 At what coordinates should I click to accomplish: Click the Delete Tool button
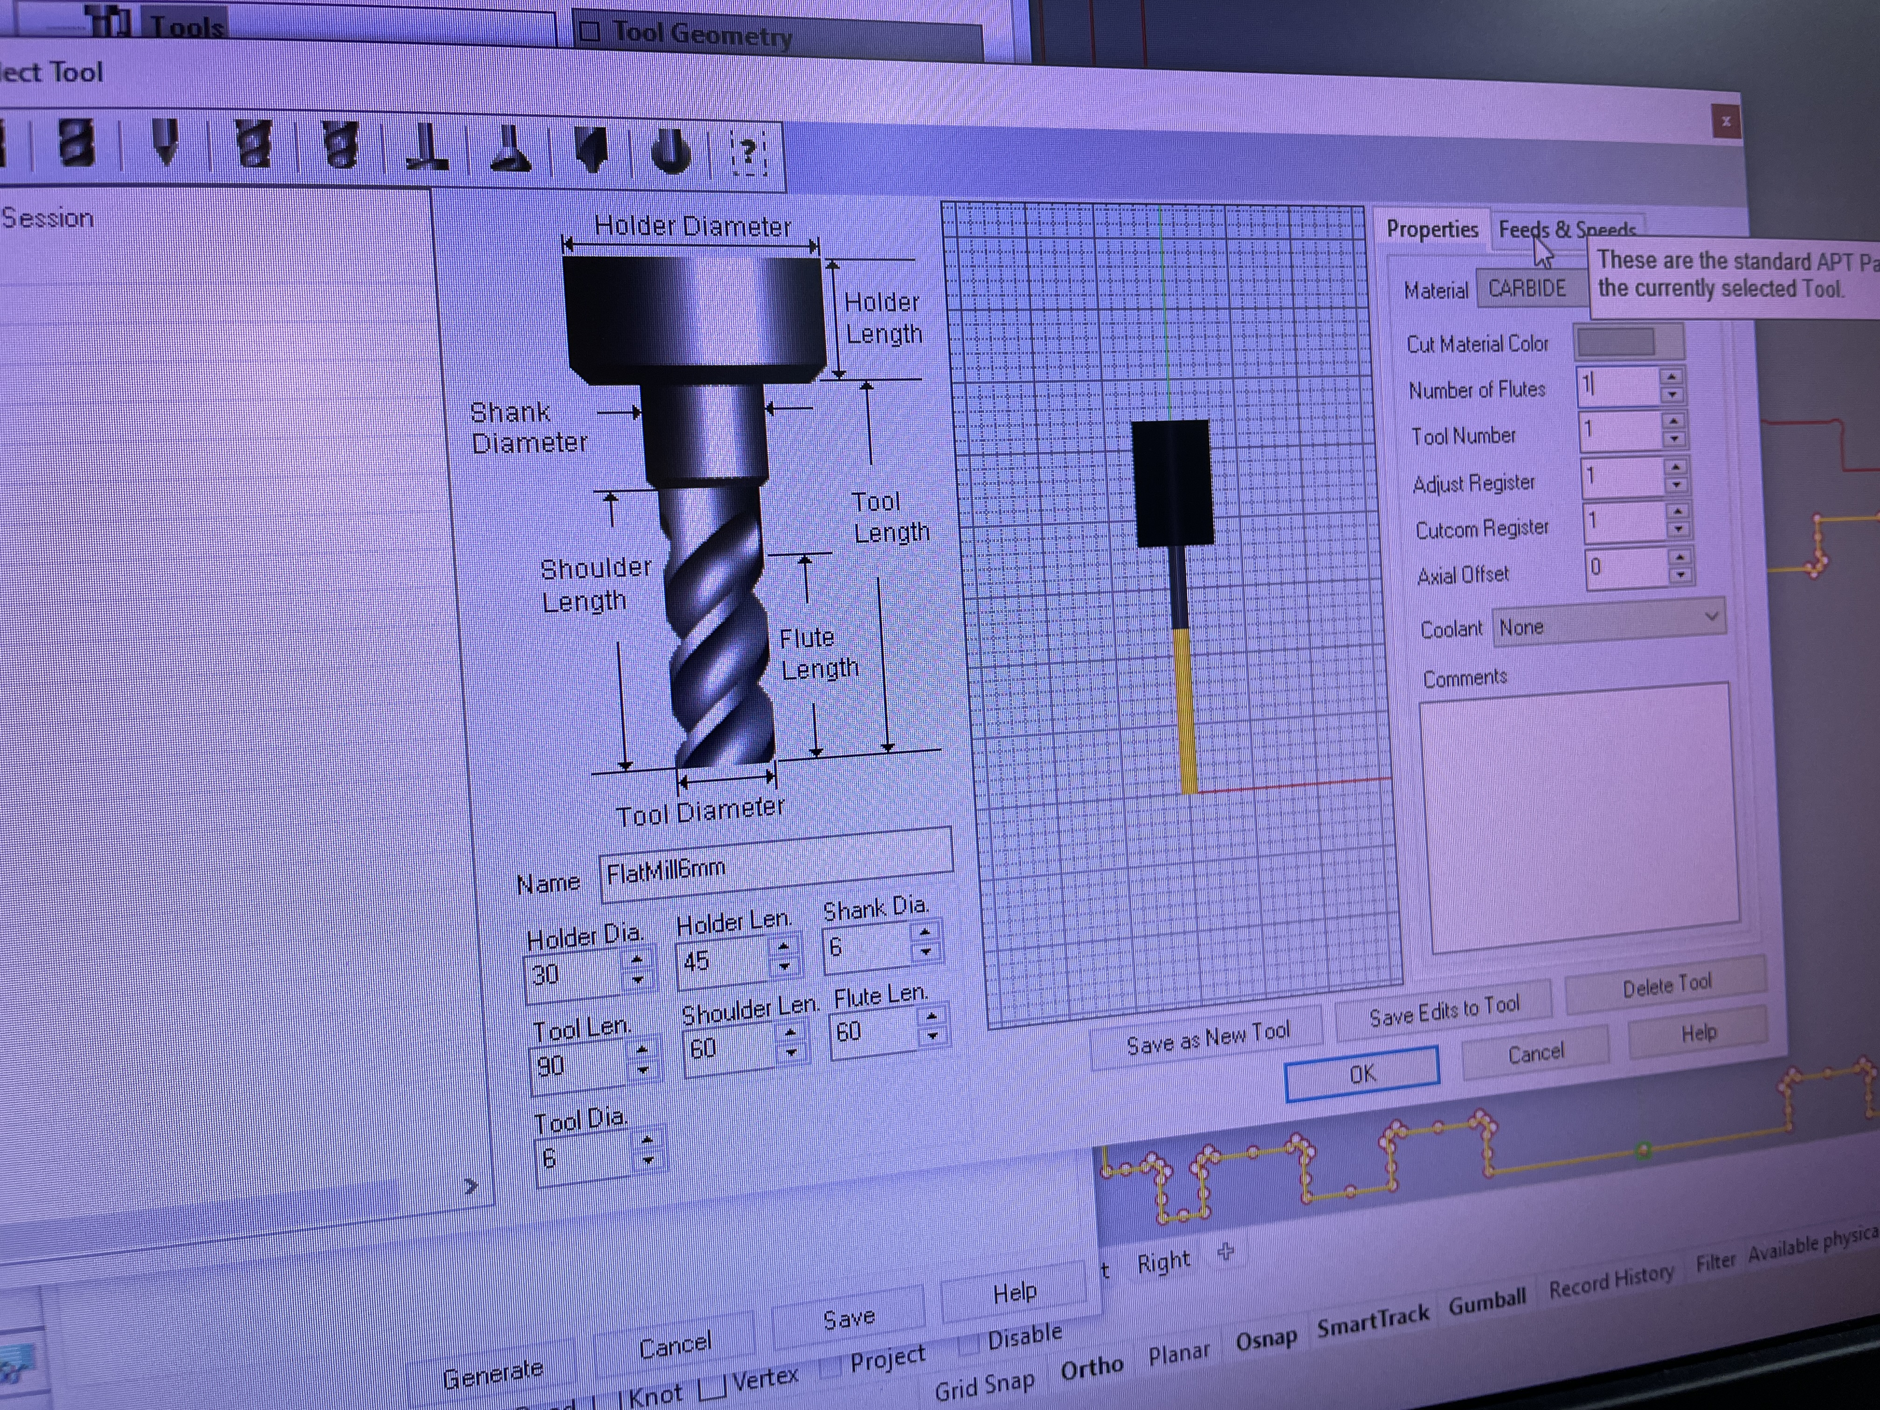(1666, 985)
